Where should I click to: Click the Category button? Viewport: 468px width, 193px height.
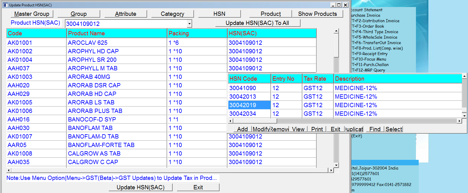pos(172,14)
